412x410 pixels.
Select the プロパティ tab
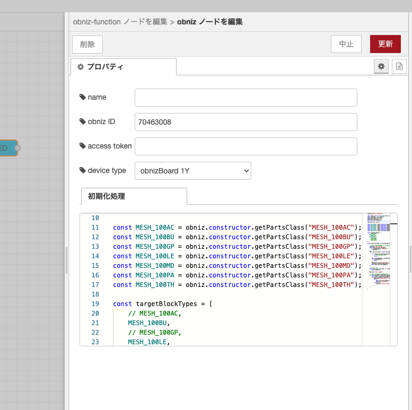tap(124, 67)
